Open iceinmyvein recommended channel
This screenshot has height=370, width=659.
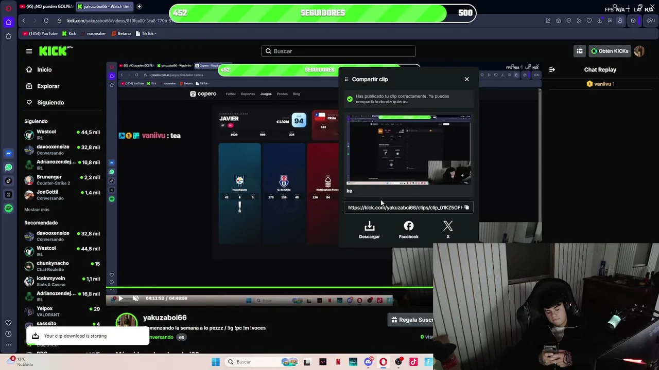point(63,281)
